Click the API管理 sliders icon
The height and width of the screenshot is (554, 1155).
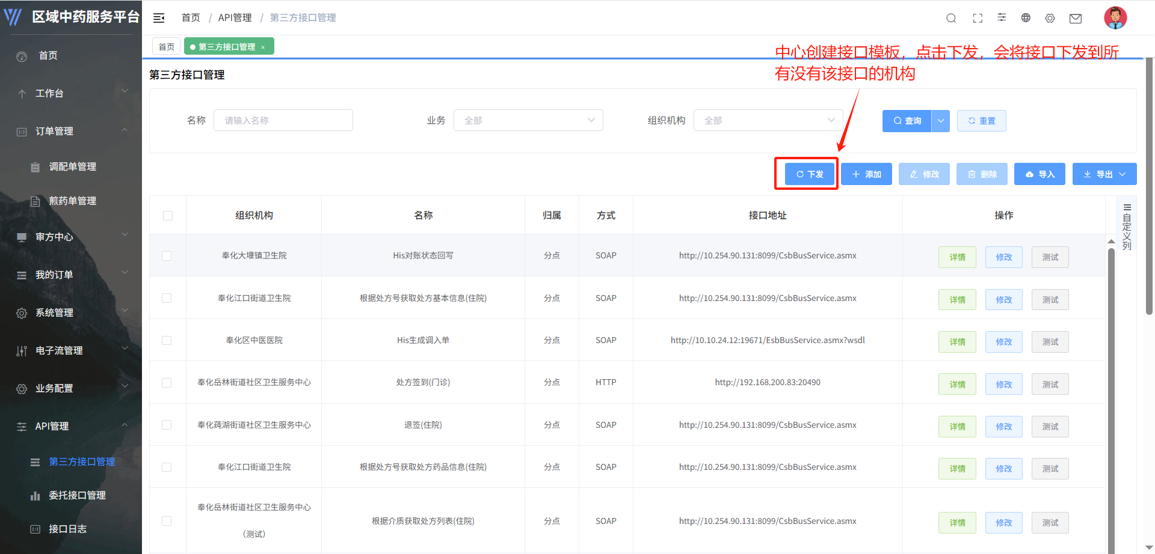click(x=22, y=427)
